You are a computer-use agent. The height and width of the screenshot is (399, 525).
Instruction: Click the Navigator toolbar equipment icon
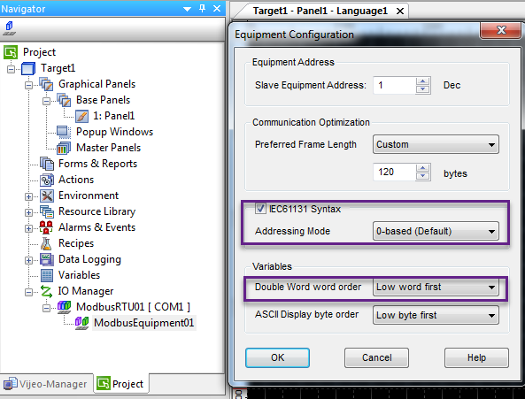9,28
